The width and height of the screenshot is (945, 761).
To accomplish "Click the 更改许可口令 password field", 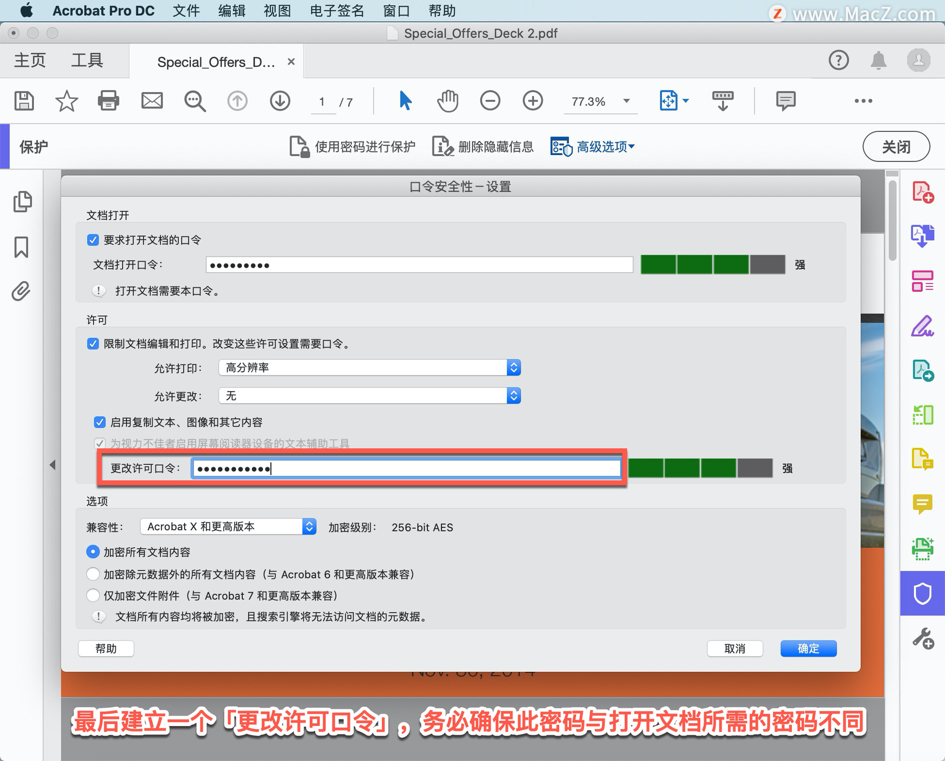I will (x=406, y=468).
